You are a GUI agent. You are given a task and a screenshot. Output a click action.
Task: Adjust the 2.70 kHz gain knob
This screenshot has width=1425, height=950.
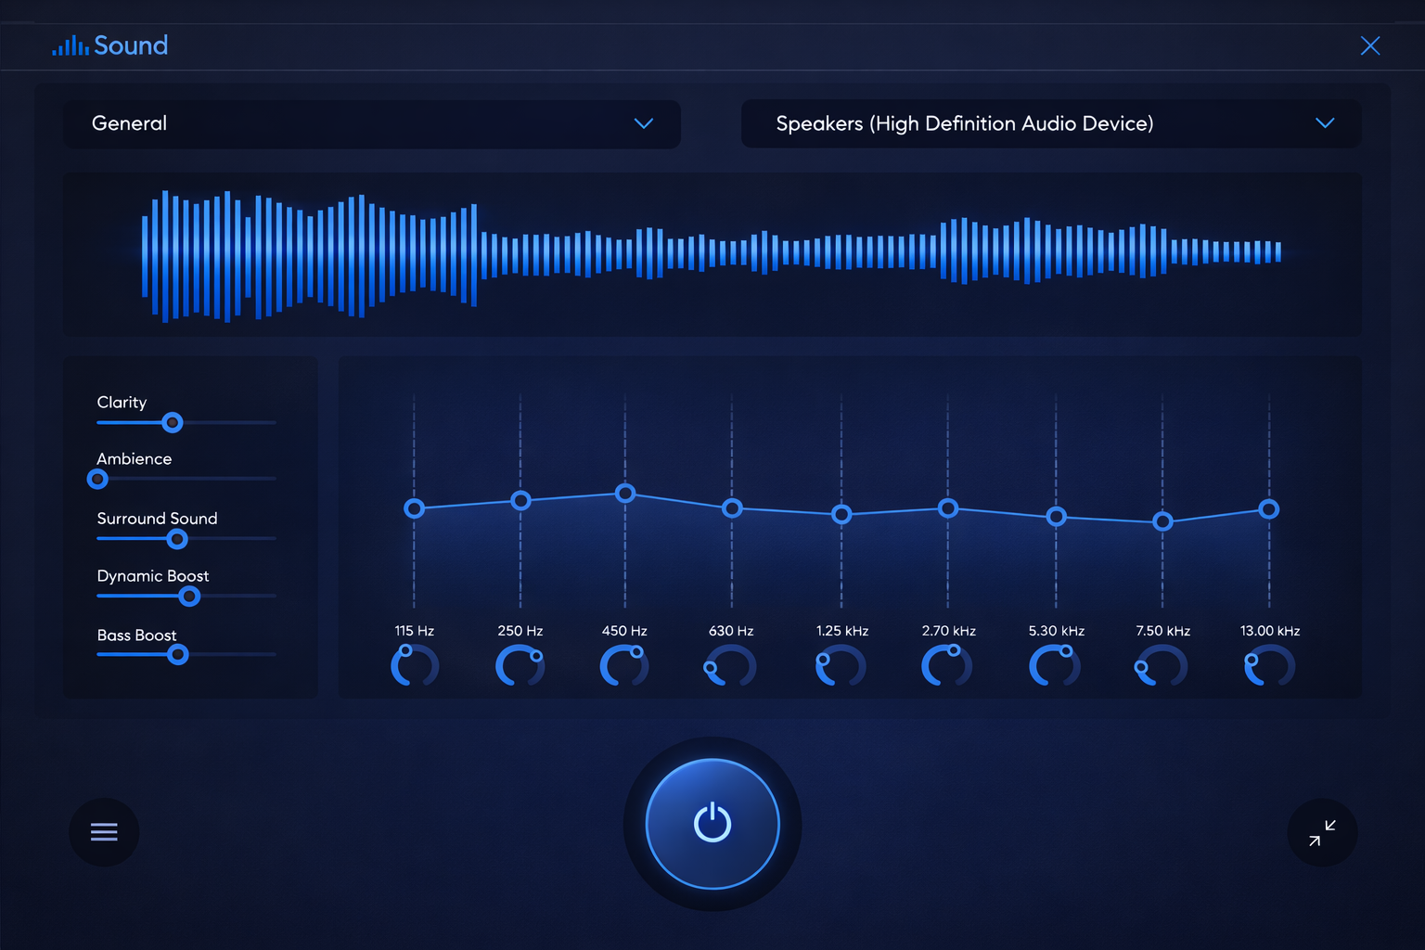click(947, 664)
